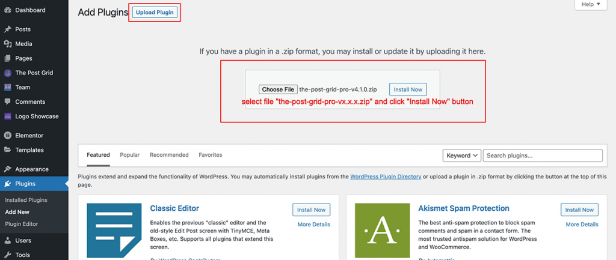The height and width of the screenshot is (260, 616).
Task: View More Details for Classic Editor
Action: click(x=314, y=225)
